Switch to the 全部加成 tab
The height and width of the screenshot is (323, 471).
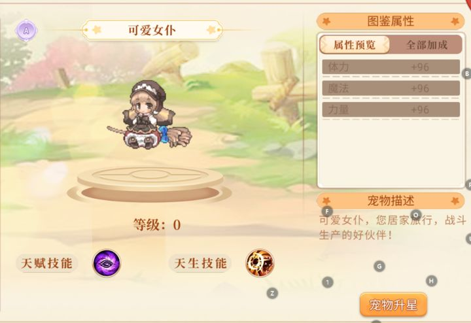[427, 45]
